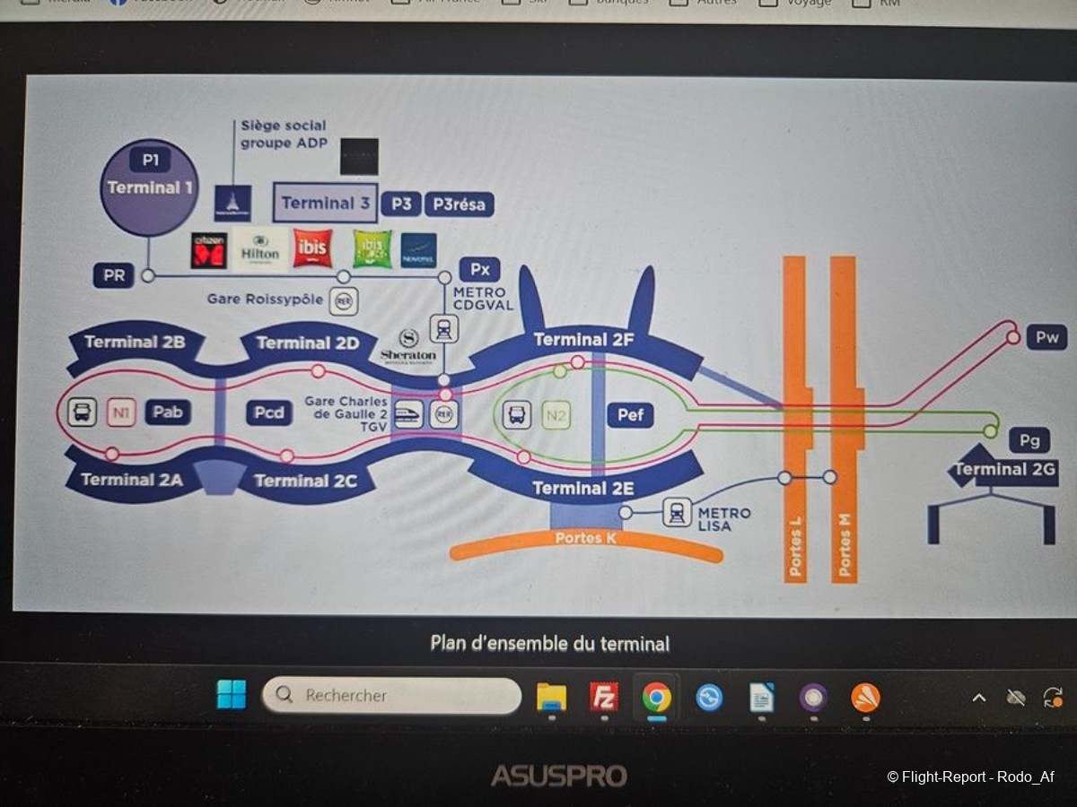Select the Pef parking label
Viewport: 1077px width, 807px height.
[630, 415]
